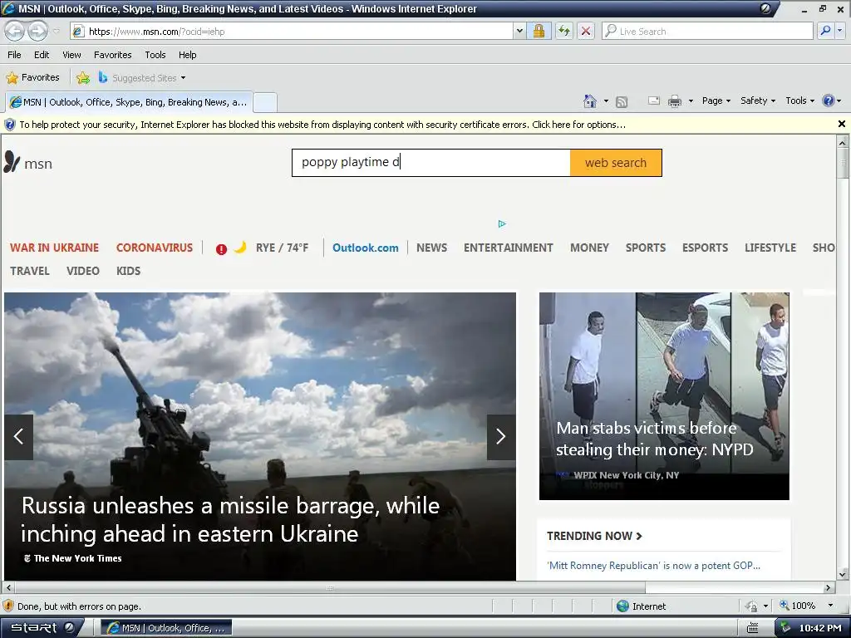Viewport: 851px width, 638px height.
Task: Open the File menu
Action: click(14, 55)
